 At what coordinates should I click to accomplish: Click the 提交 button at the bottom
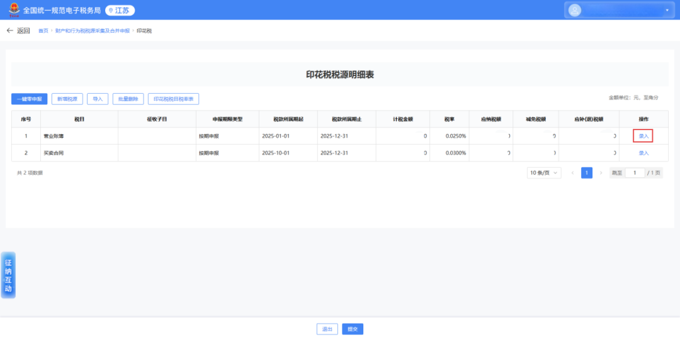(353, 329)
